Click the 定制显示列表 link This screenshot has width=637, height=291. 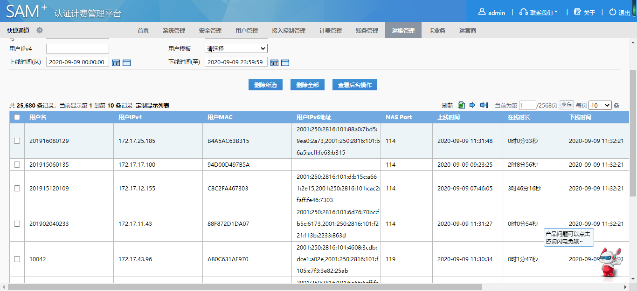click(152, 106)
